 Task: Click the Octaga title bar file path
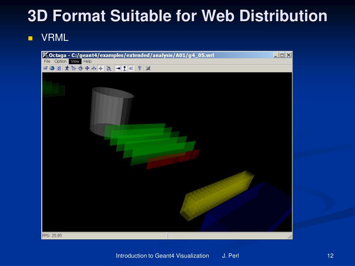click(142, 55)
